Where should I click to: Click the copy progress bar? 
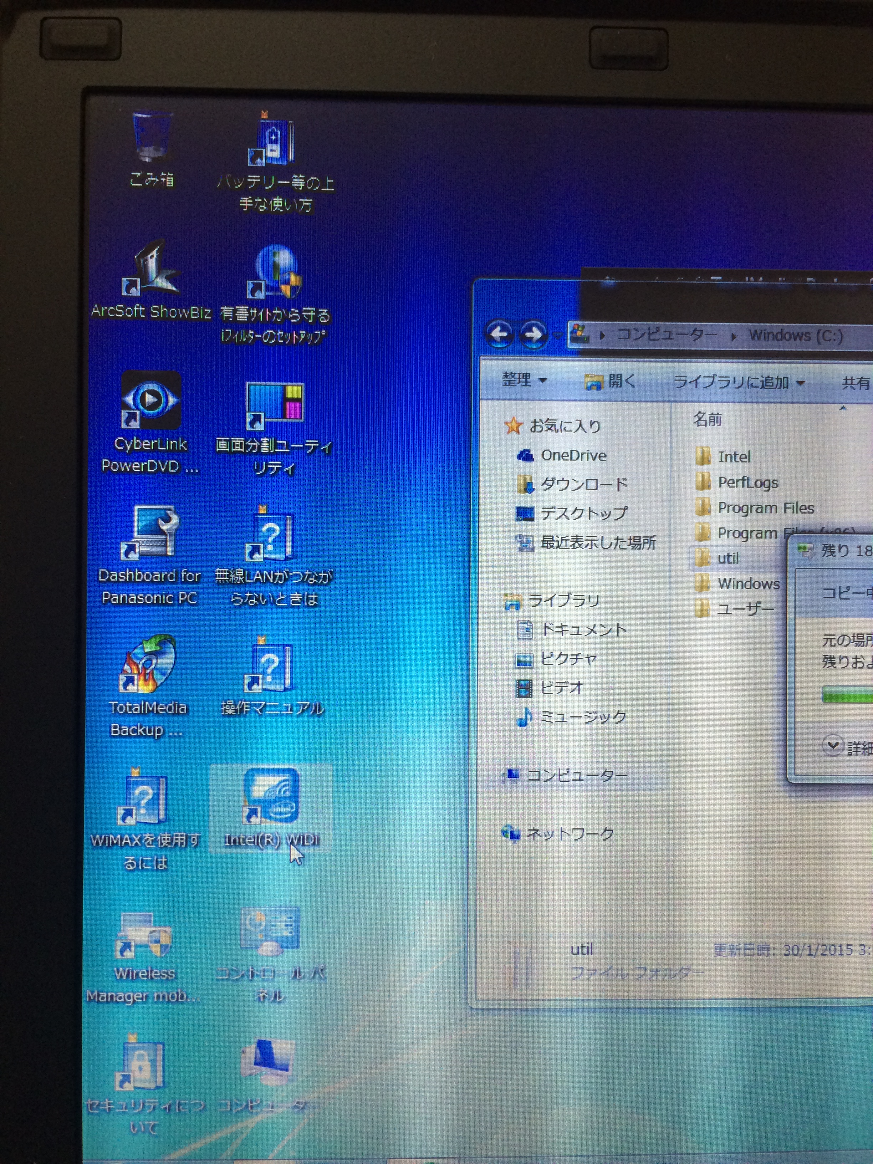pyautogui.click(x=847, y=695)
